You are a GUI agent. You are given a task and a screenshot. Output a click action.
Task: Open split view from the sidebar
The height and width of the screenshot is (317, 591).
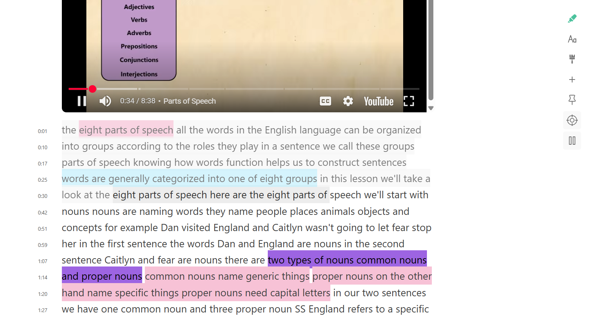pos(572,140)
